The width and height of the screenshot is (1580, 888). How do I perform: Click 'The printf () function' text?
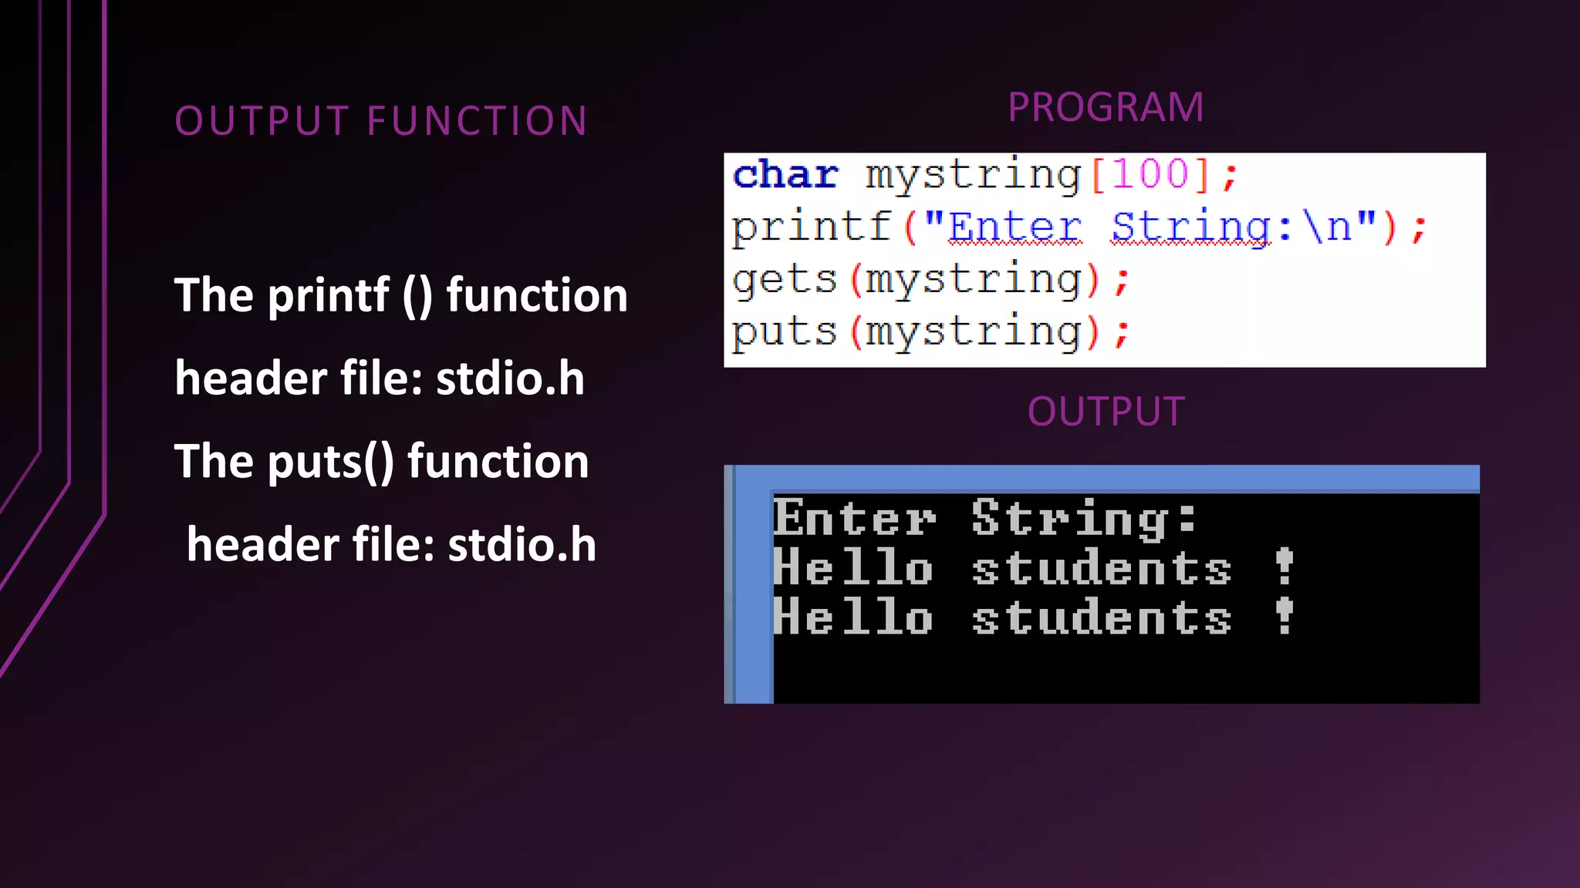[400, 295]
